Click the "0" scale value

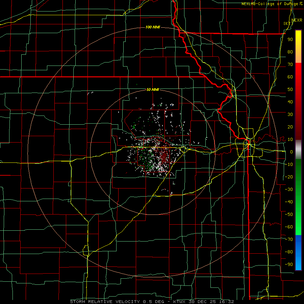tap(292, 152)
